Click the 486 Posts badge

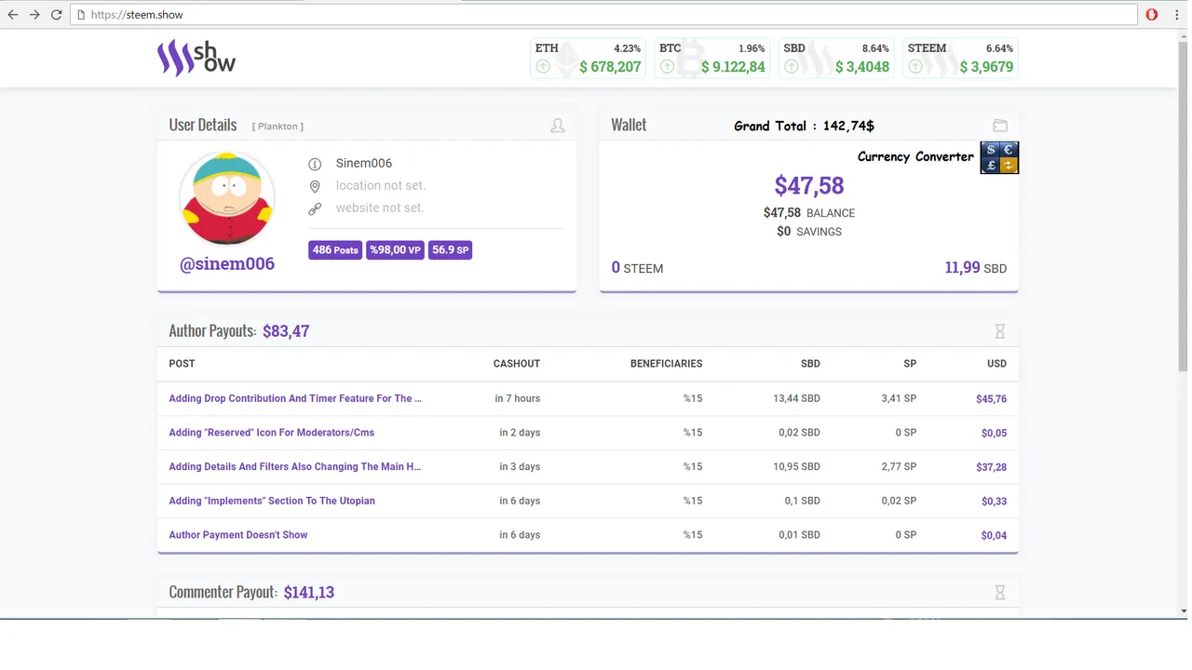[x=335, y=250]
